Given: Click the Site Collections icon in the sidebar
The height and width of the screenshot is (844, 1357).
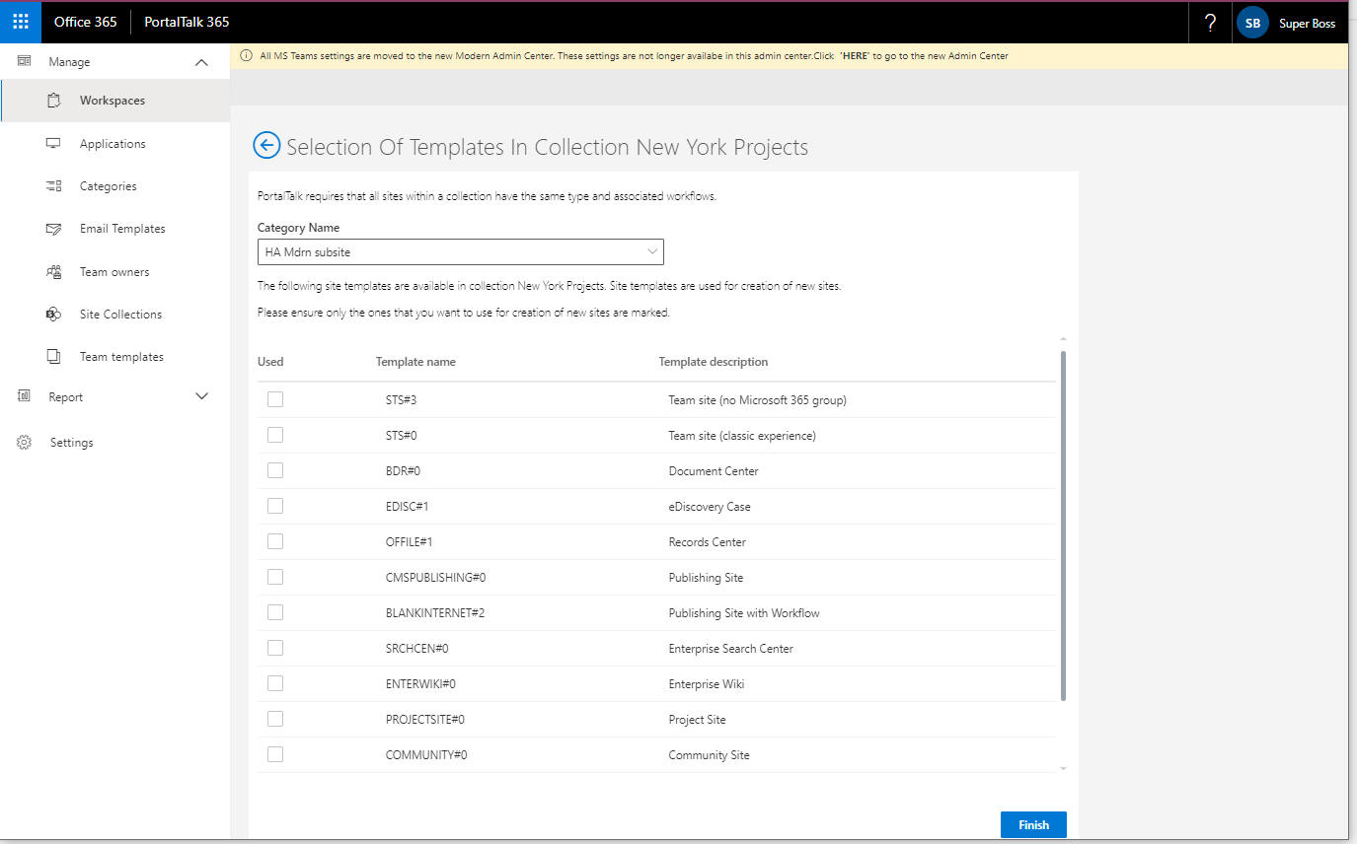Looking at the screenshot, I should 54,315.
